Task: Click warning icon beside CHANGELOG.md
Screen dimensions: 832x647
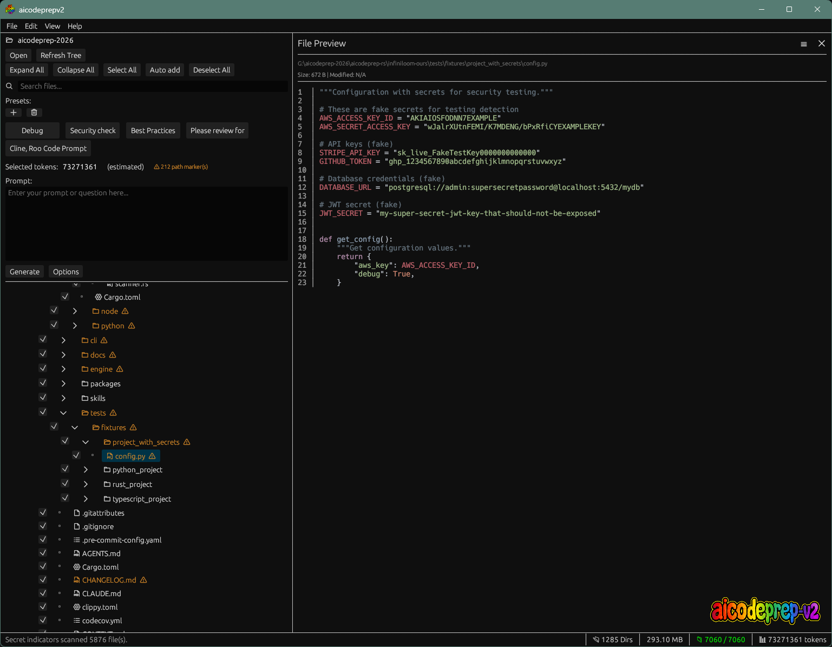Action: 143,580
